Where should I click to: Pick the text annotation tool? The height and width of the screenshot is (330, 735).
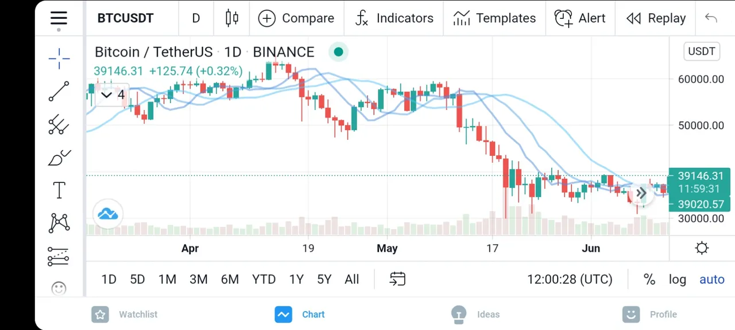(x=59, y=190)
